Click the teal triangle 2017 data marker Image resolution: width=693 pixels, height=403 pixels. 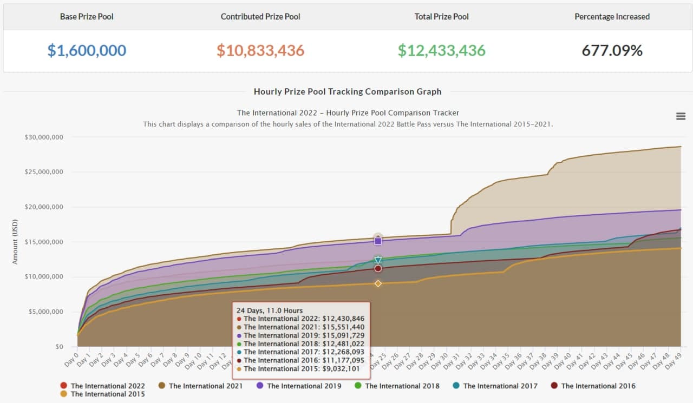(378, 261)
